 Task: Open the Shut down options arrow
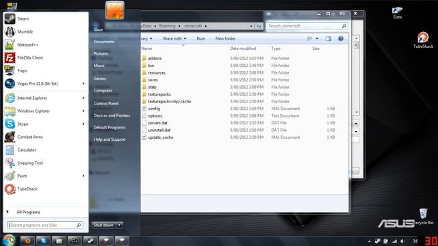[x=119, y=225]
